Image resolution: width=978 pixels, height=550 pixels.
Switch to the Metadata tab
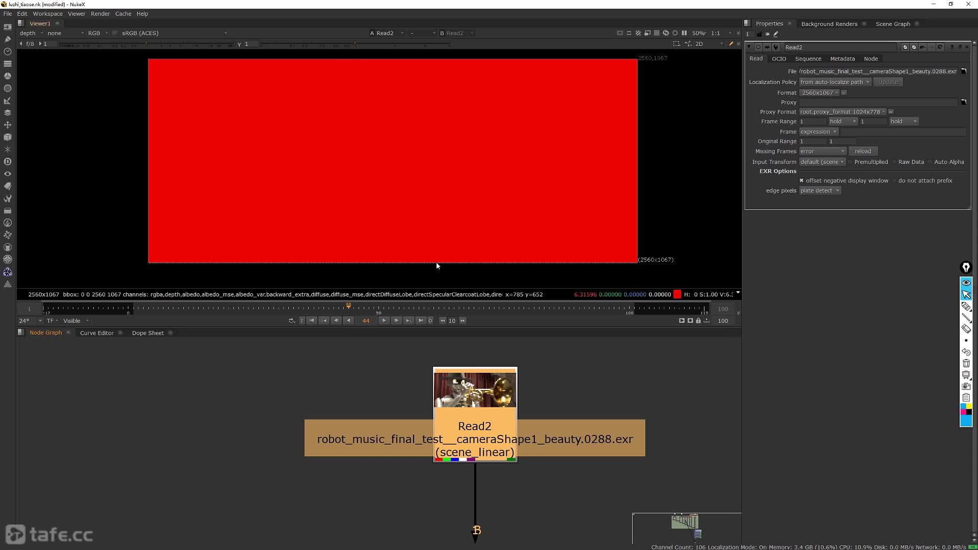(x=843, y=59)
